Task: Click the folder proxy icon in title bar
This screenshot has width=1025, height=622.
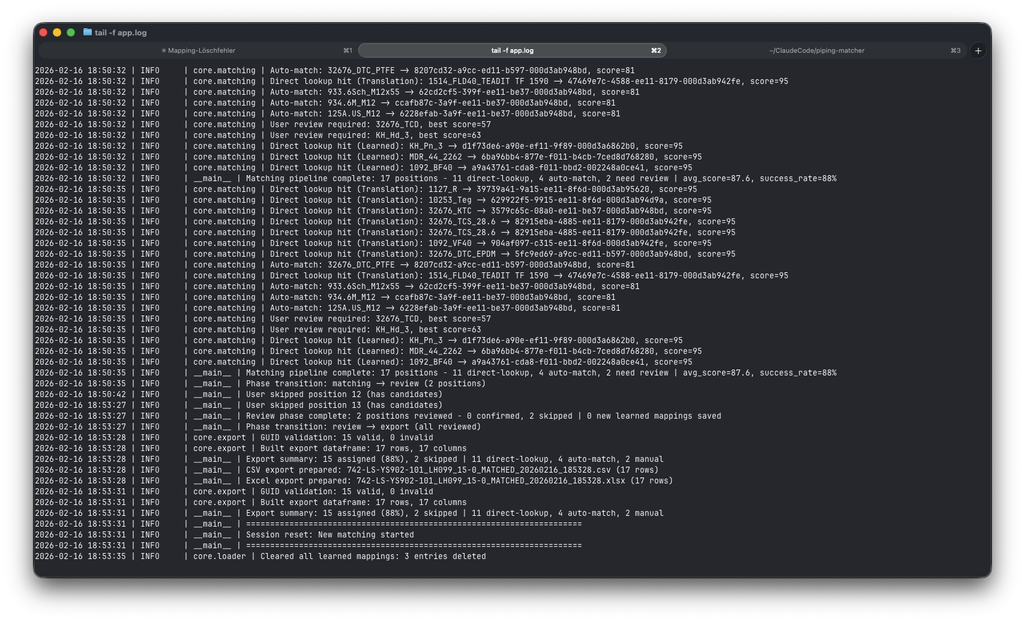Action: tap(88, 32)
